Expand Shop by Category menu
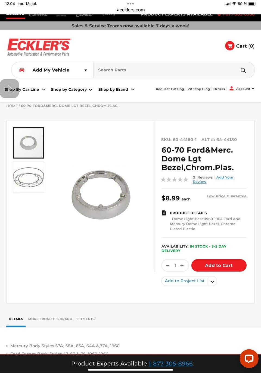Viewport: 261px width, 373px height. point(72,90)
